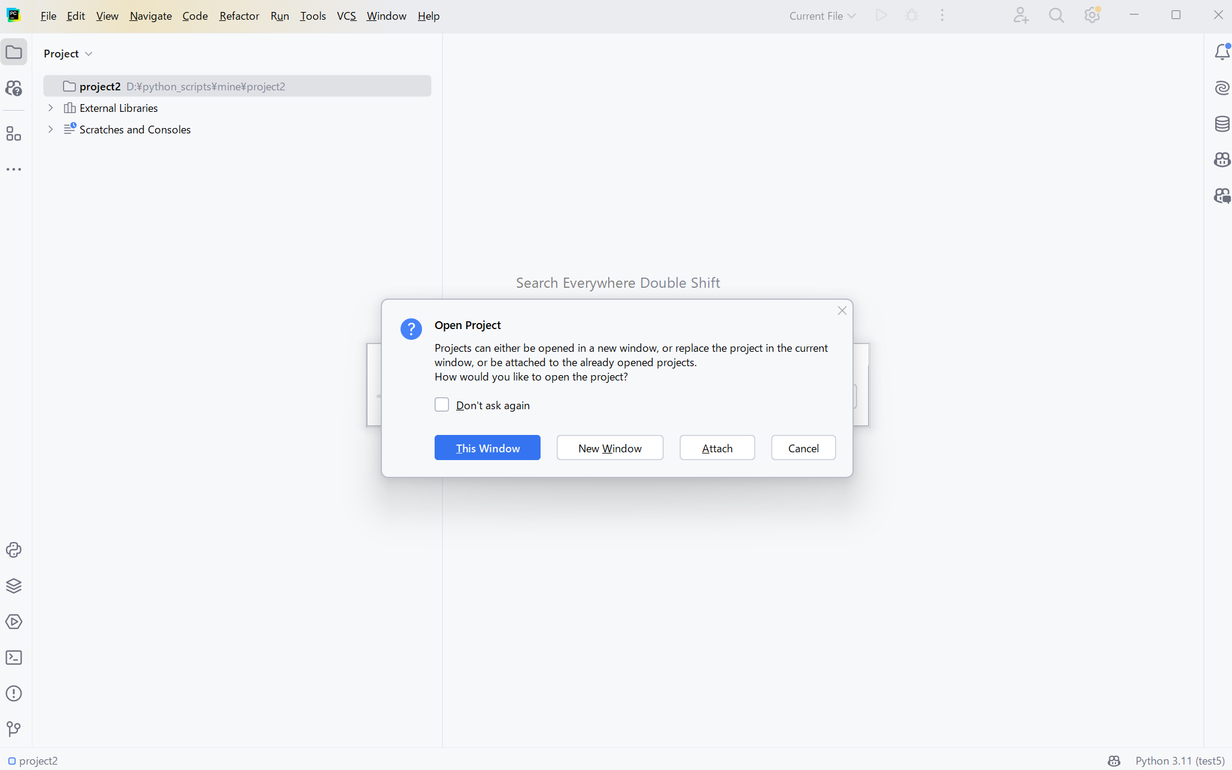1232x770 pixels.
Task: Open the Structure tool window icon
Action: coord(14,133)
